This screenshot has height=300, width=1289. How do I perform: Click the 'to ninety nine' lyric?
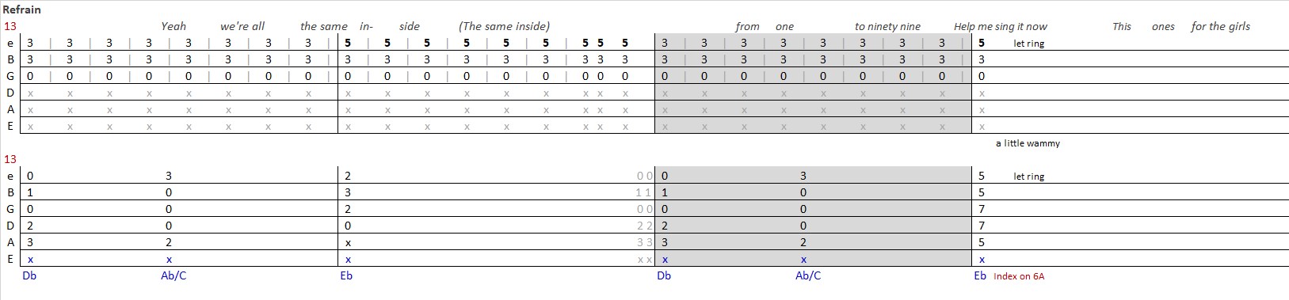(887, 26)
